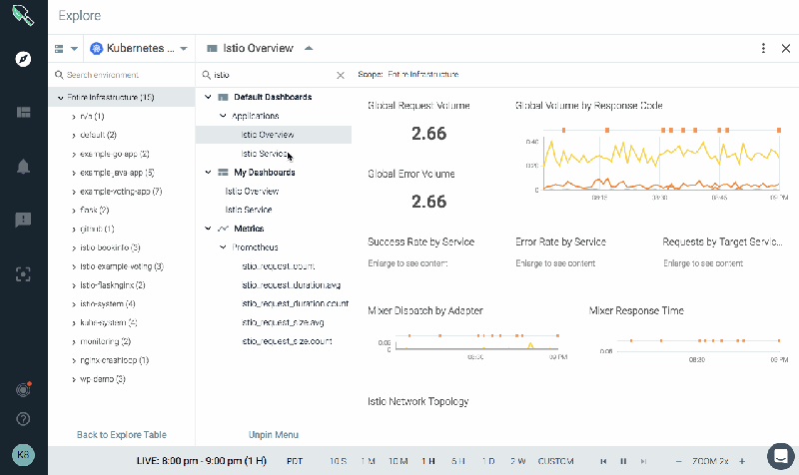This screenshot has height=475, width=799.
Task: Open the Get Started icon with red dot
Action: pyautogui.click(x=23, y=389)
